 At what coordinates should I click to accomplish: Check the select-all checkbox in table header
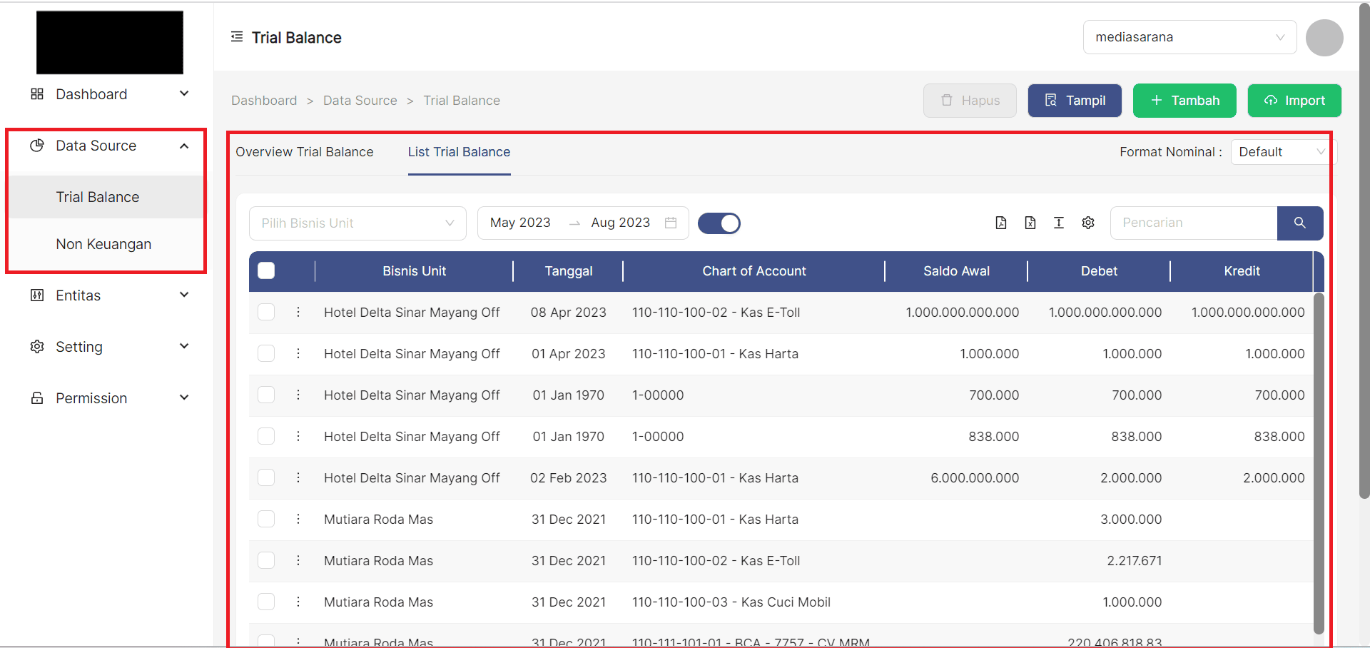point(266,270)
